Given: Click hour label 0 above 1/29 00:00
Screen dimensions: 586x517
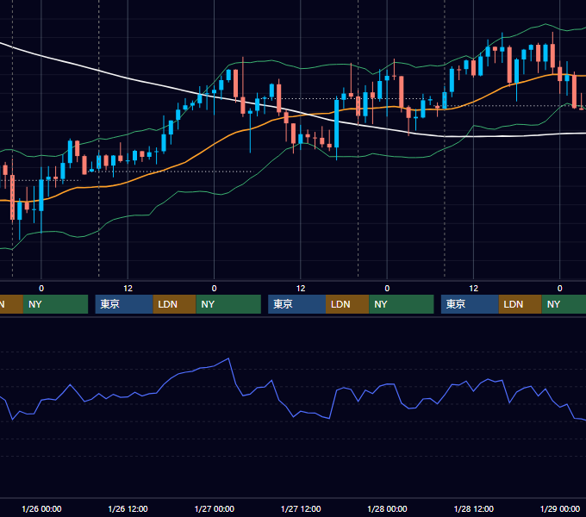Looking at the screenshot, I should (560, 288).
